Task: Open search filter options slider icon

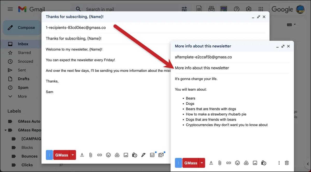Action: point(184,9)
